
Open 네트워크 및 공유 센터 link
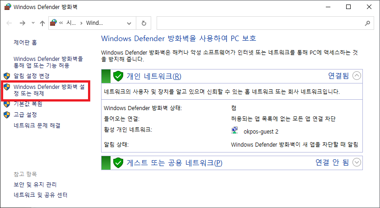pos(41,195)
